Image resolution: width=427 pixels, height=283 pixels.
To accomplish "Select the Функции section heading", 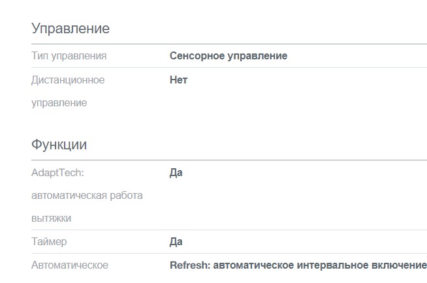I will [59, 145].
